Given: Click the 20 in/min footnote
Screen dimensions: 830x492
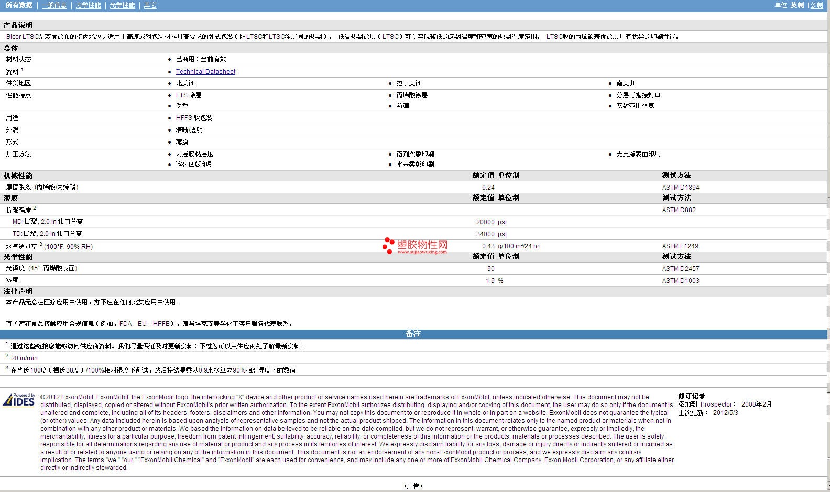Looking at the screenshot, I should [x=24, y=358].
